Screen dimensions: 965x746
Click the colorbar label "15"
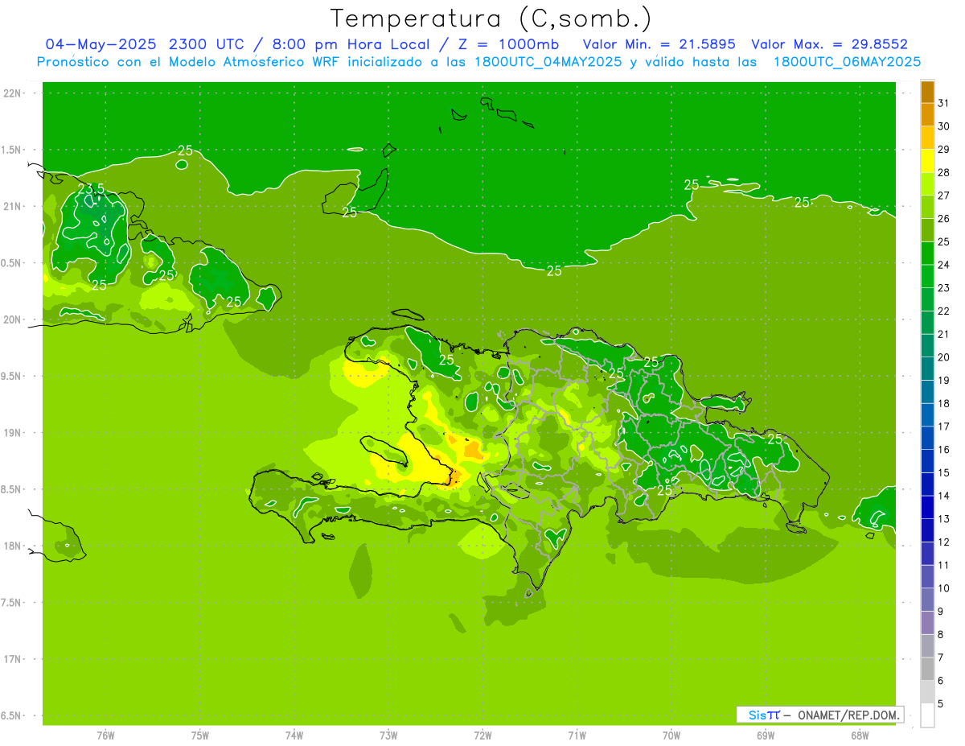point(943,473)
